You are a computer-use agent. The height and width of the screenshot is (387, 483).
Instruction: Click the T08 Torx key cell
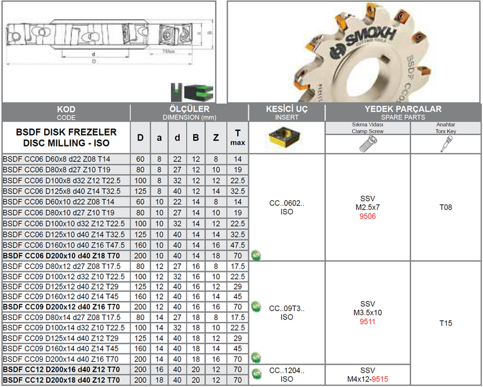click(x=446, y=207)
